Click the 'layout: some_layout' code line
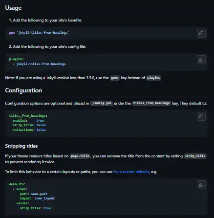The width and height of the screenshot is (214, 218). [37, 198]
